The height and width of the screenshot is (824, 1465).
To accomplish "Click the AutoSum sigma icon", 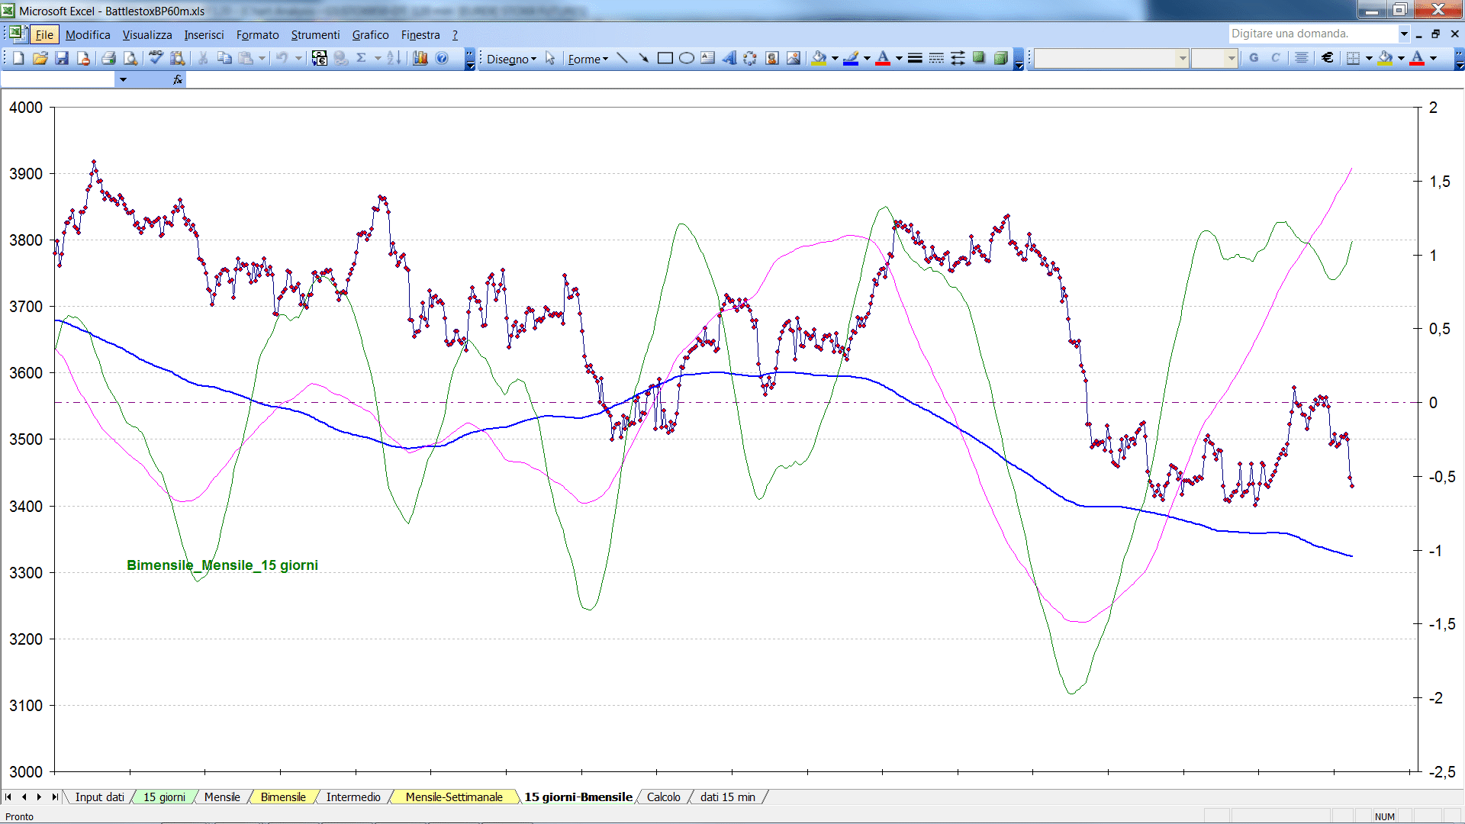I will [x=362, y=58].
